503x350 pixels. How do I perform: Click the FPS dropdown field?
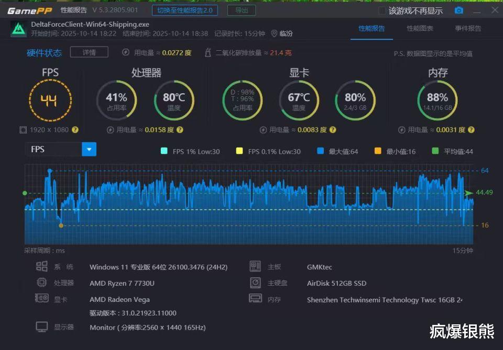(61, 149)
